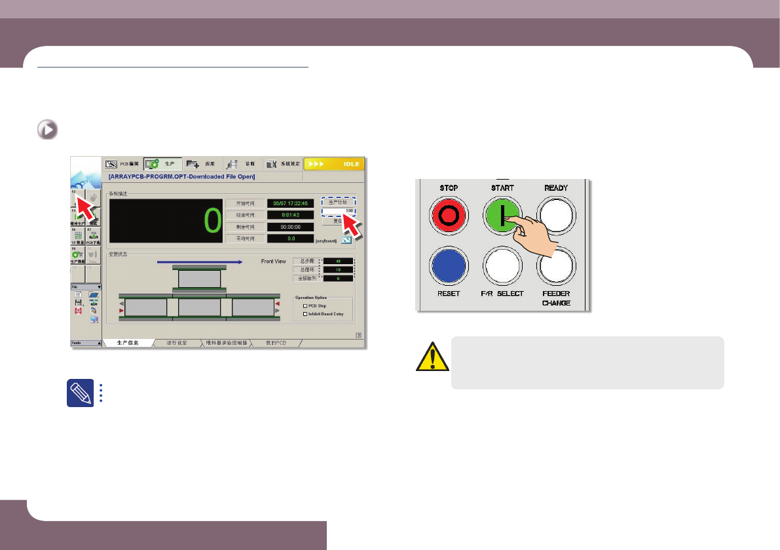Click the red STOP button

449,216
